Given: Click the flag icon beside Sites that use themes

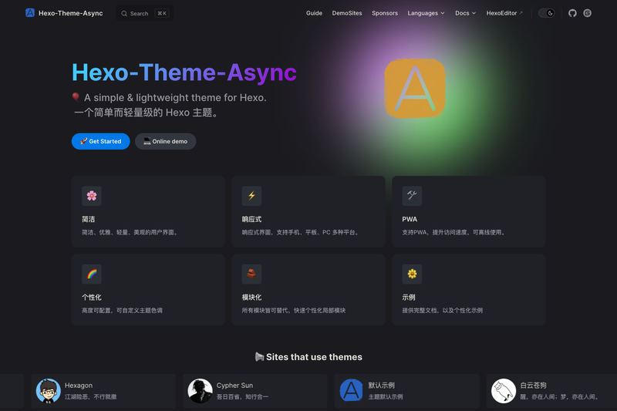Looking at the screenshot, I should [259, 357].
